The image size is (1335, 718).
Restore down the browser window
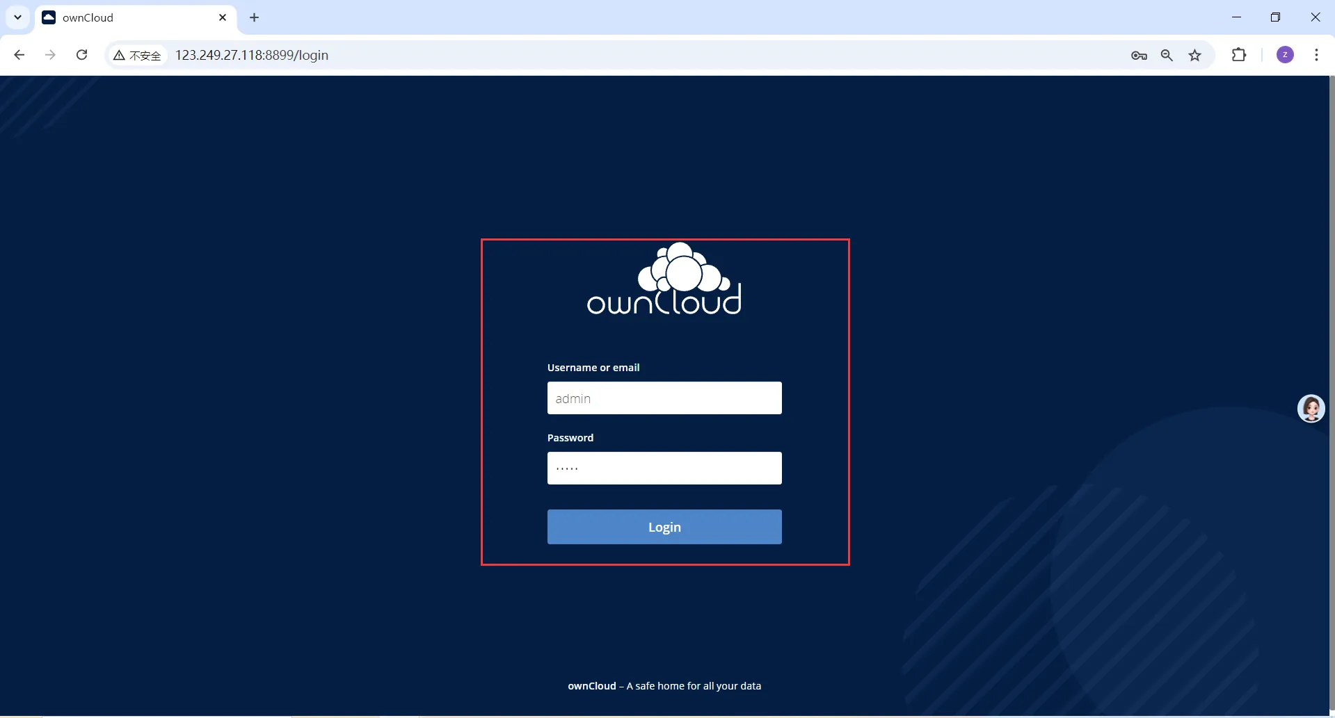pyautogui.click(x=1275, y=17)
